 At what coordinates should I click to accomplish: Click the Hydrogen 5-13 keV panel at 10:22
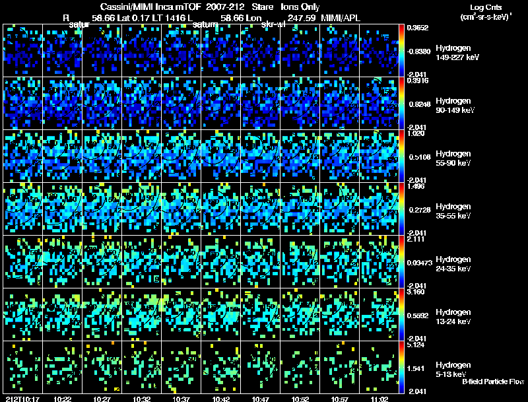click(63, 367)
